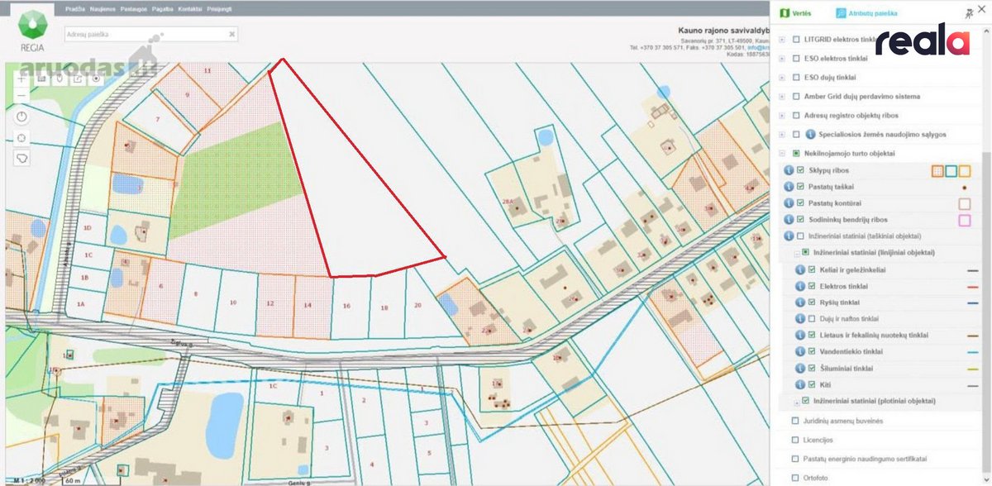Zoom in on the map
992x486 pixels.
(21, 79)
